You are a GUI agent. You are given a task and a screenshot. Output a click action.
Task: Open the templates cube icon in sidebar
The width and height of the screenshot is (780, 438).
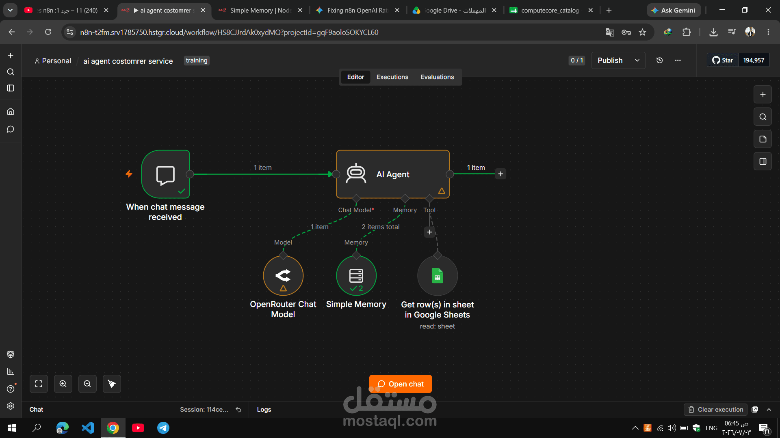tap(11, 354)
